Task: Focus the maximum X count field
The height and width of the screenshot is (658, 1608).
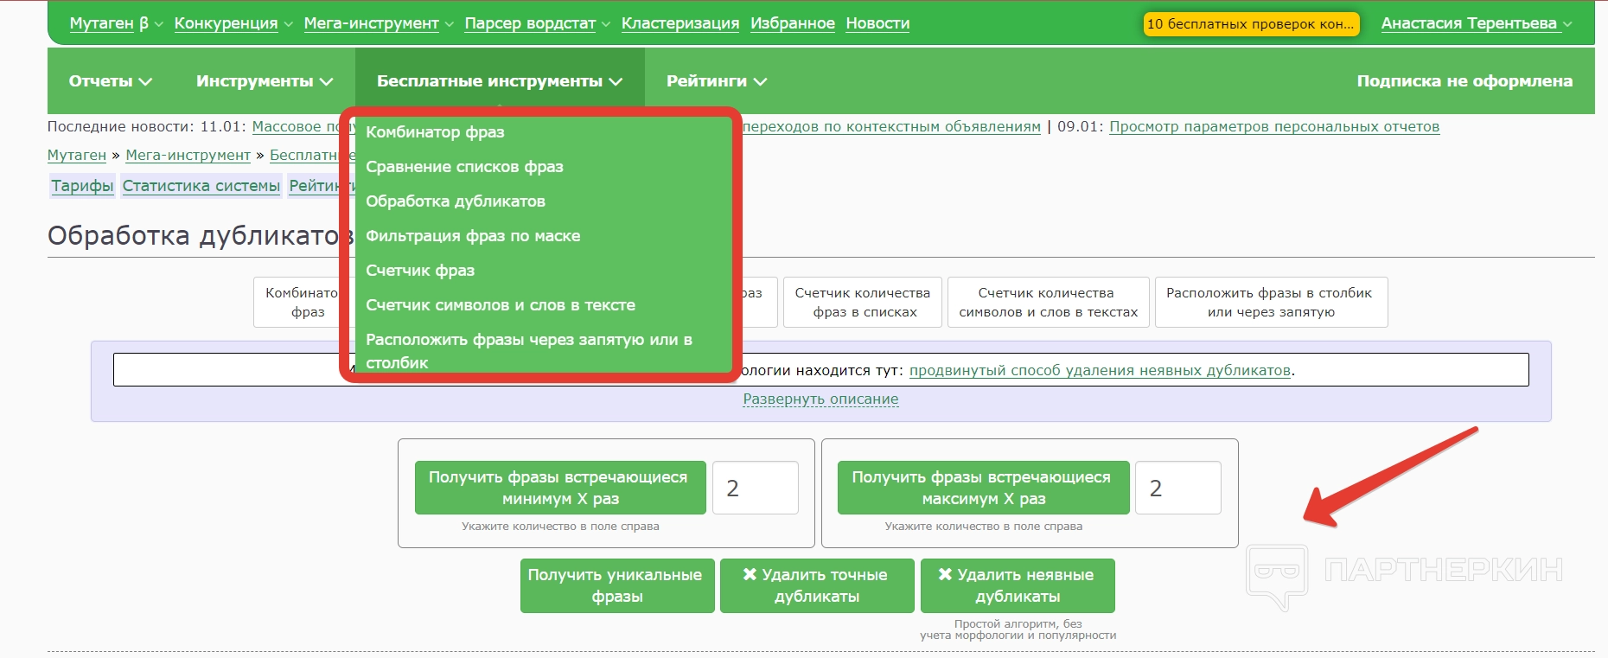Action: [x=1178, y=488]
